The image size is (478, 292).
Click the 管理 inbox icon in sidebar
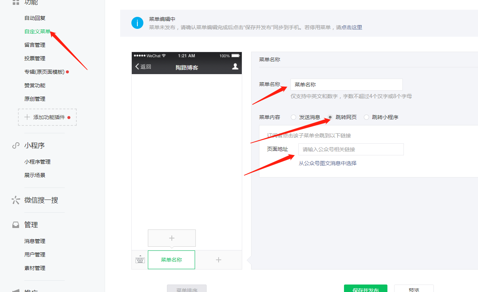16,225
